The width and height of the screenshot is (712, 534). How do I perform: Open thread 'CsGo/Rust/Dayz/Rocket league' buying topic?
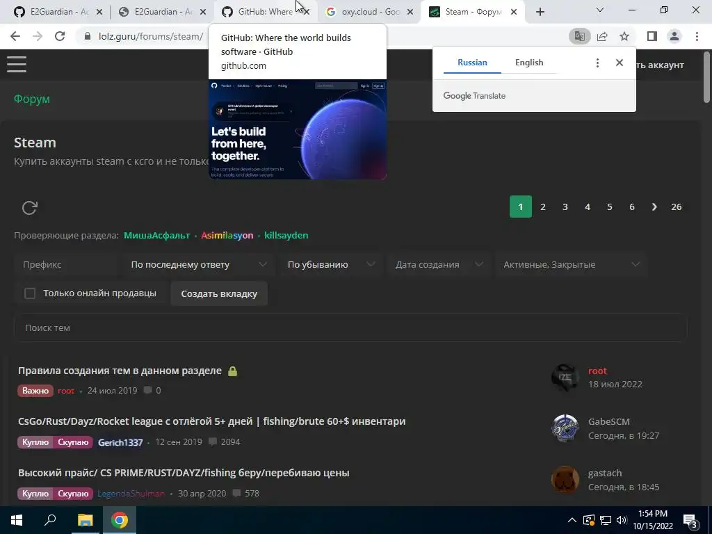pyautogui.click(x=211, y=421)
